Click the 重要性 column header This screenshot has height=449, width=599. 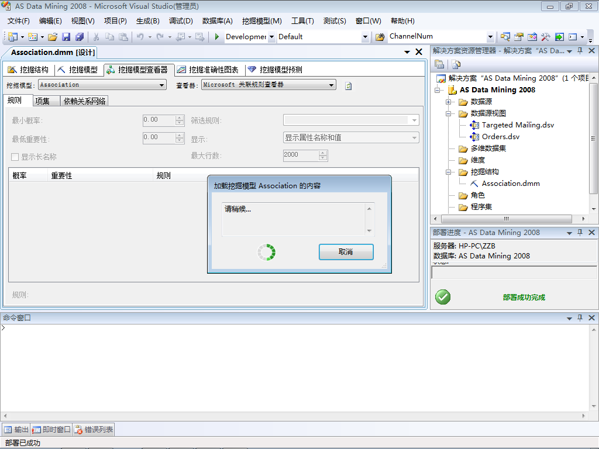[x=101, y=175]
